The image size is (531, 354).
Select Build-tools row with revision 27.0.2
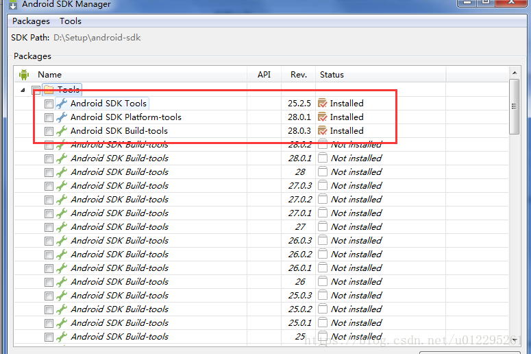[261, 200]
